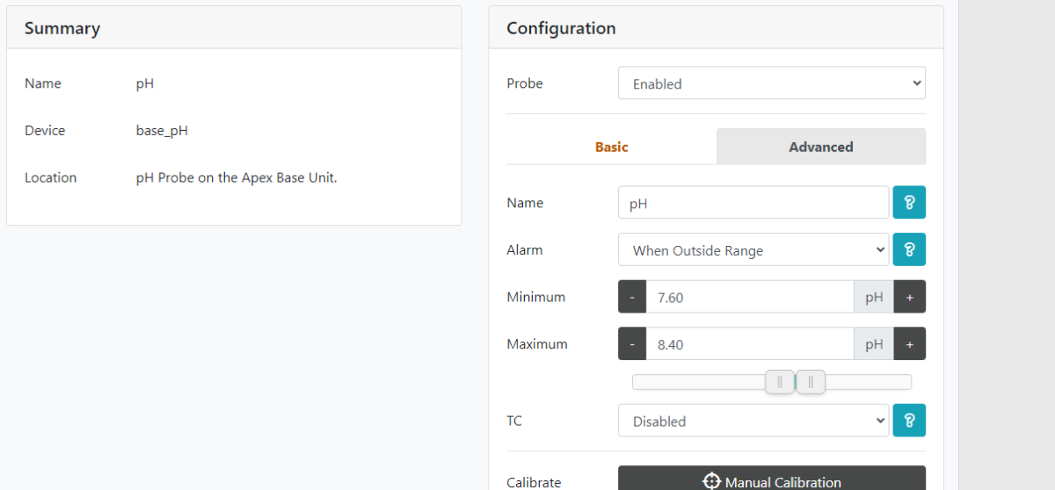Click the Location label in Summary
Screen dimensions: 1055x490
(x=51, y=177)
